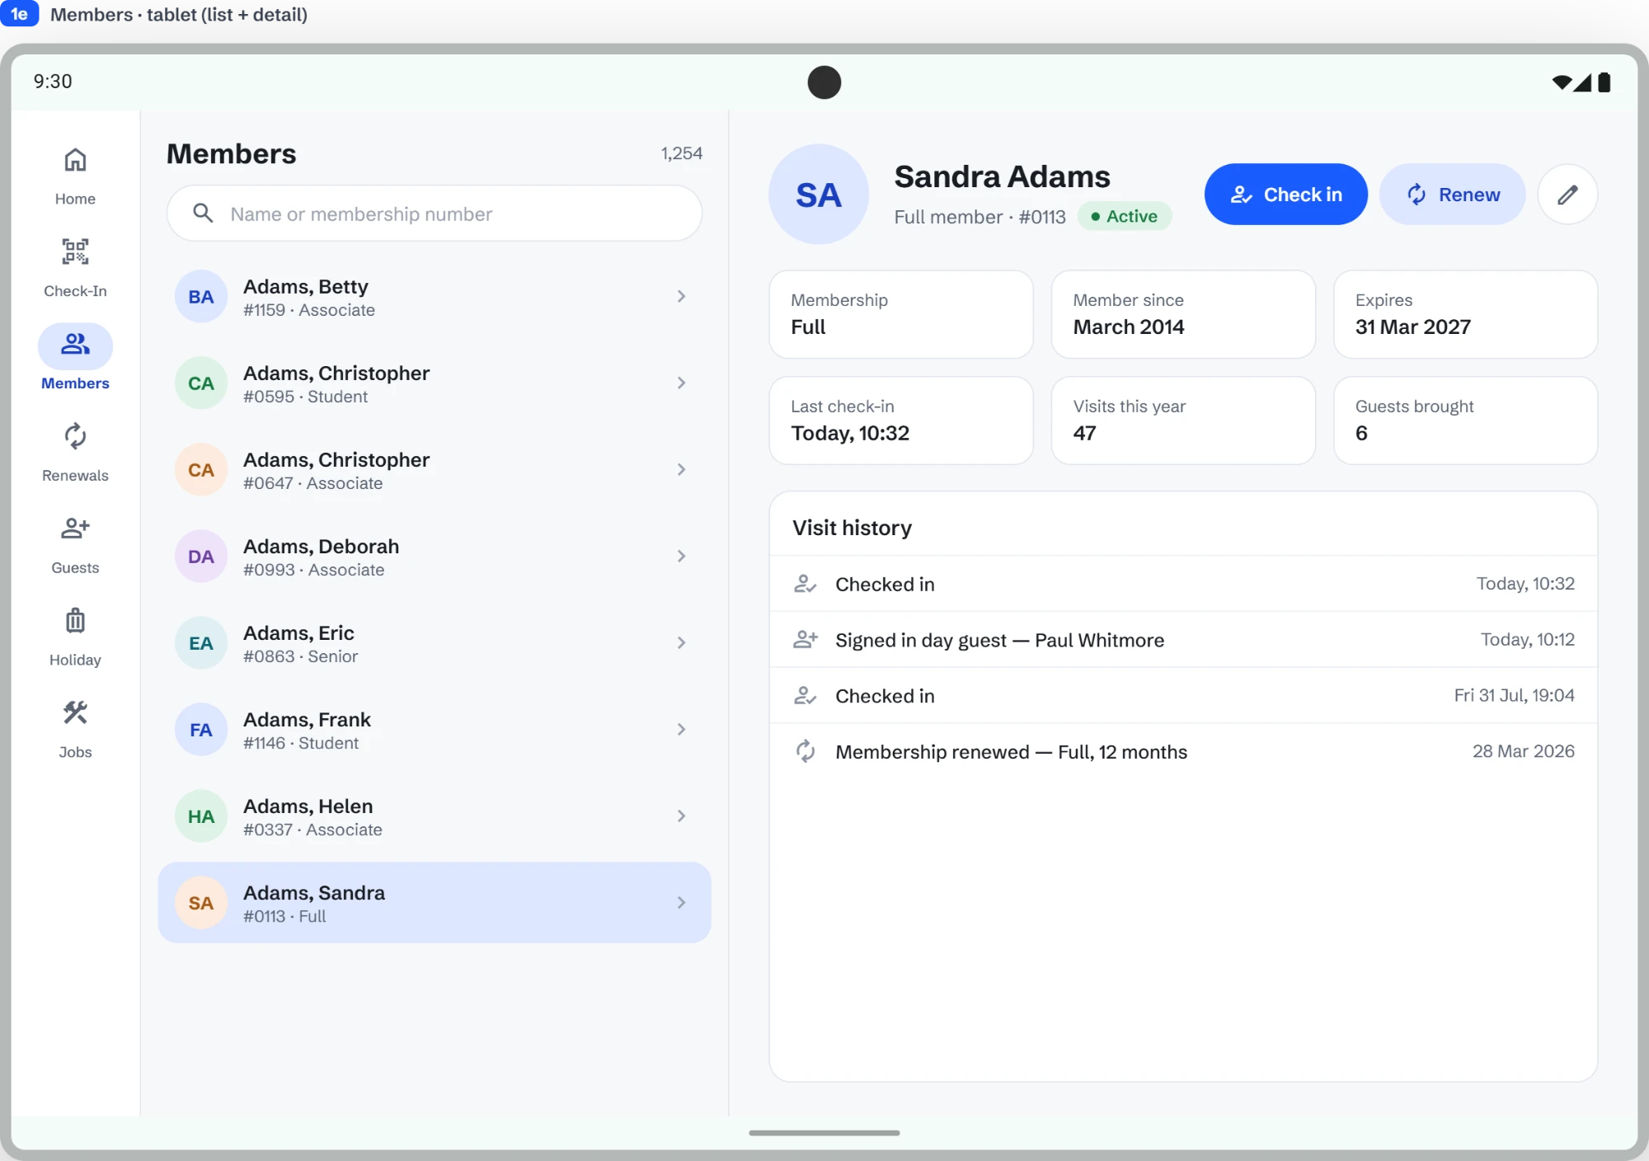Click checked-in icon for Today 10:32 visit
Screen dimensions: 1649x1161
[805, 584]
